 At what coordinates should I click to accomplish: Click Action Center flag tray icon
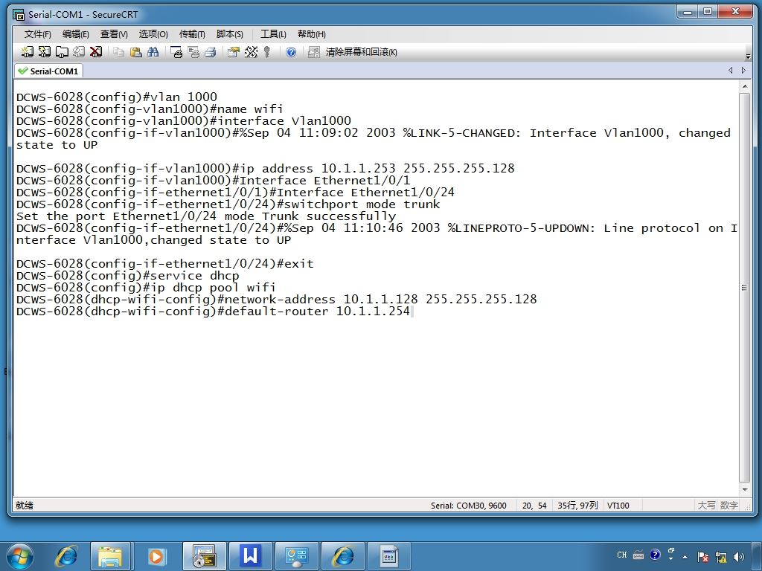click(x=702, y=557)
